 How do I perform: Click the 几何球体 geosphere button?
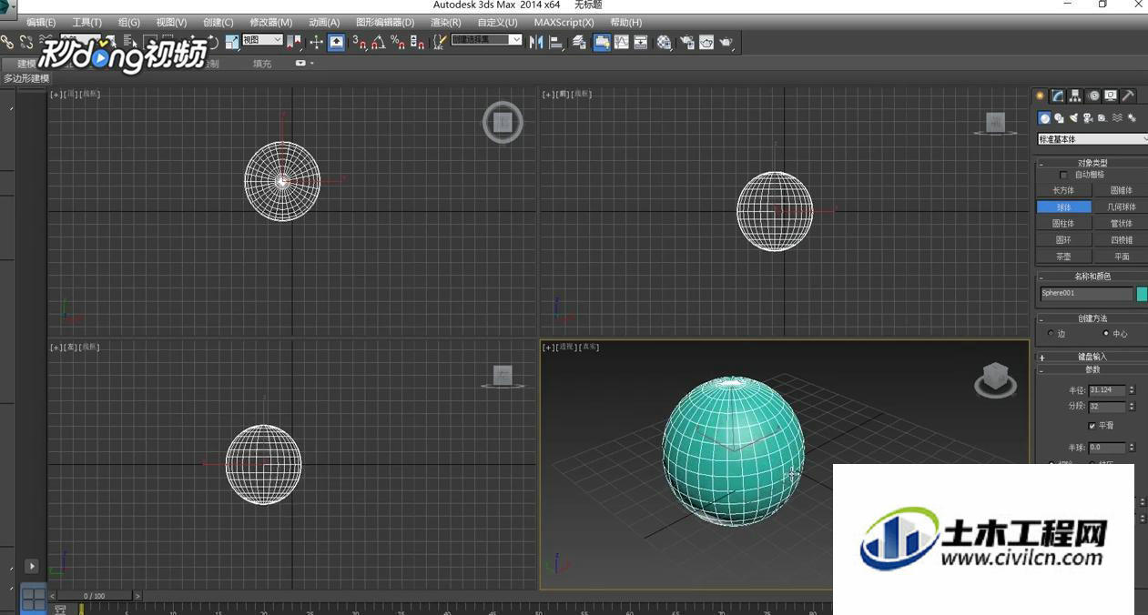1122,207
